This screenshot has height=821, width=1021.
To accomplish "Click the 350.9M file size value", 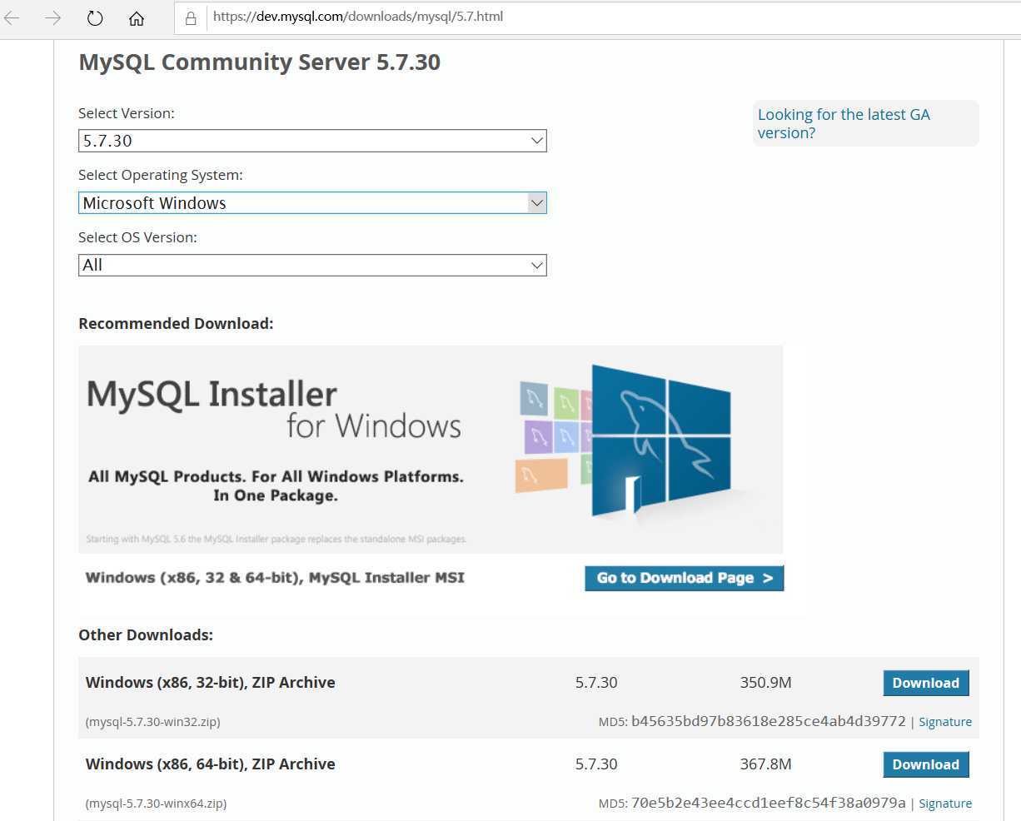I will coord(765,683).
